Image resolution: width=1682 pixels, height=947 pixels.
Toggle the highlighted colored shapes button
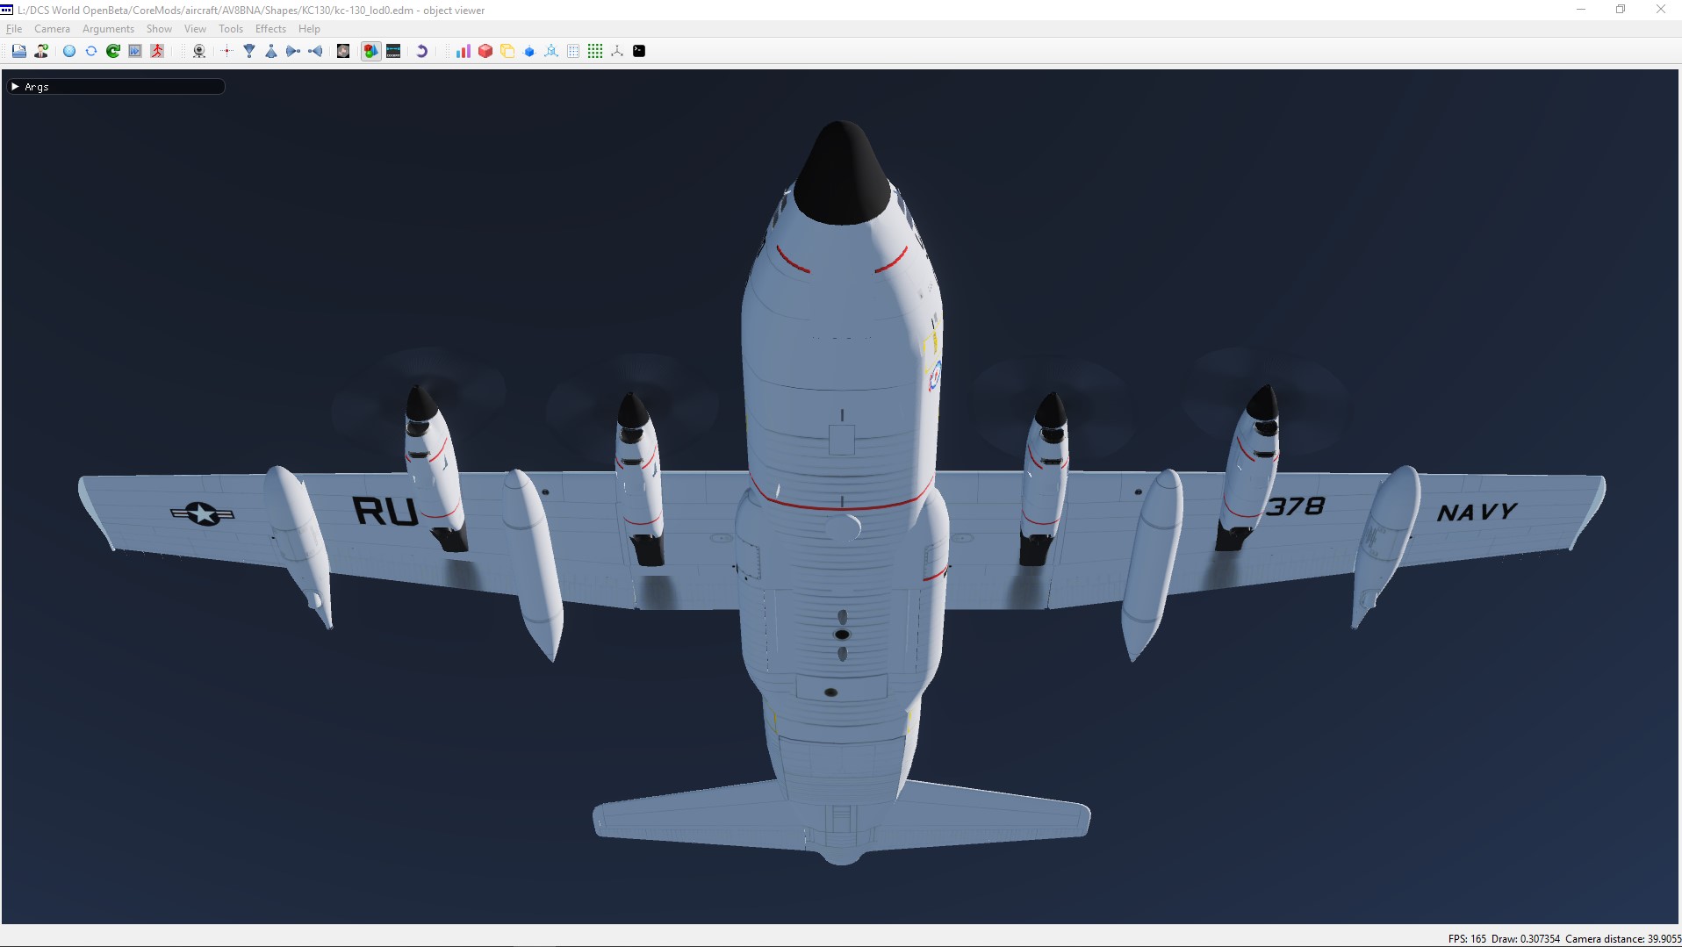click(x=371, y=51)
